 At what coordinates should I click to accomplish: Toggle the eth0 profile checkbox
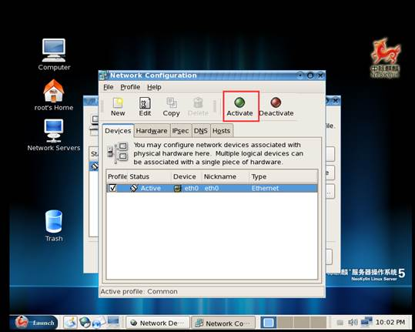coord(112,188)
